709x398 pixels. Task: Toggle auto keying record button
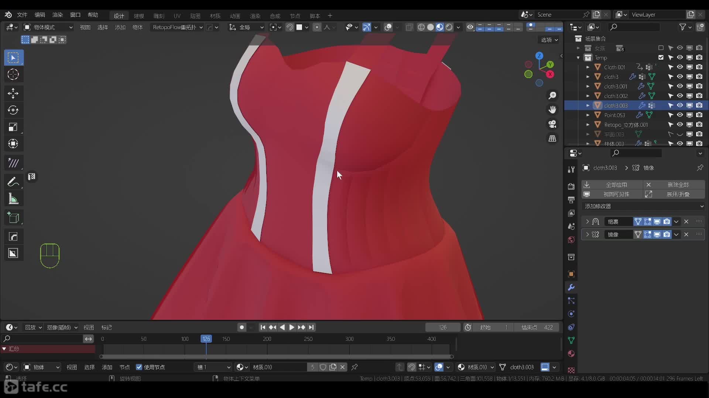pos(242,327)
